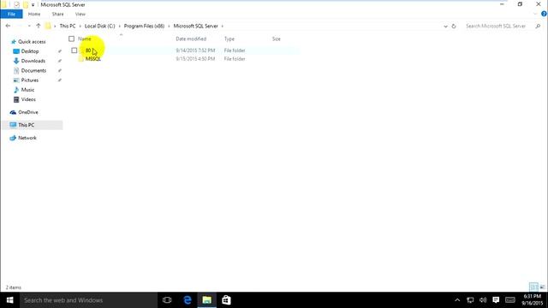Show hidden system tray icons
This screenshot has width=548, height=308.
pos(457,300)
